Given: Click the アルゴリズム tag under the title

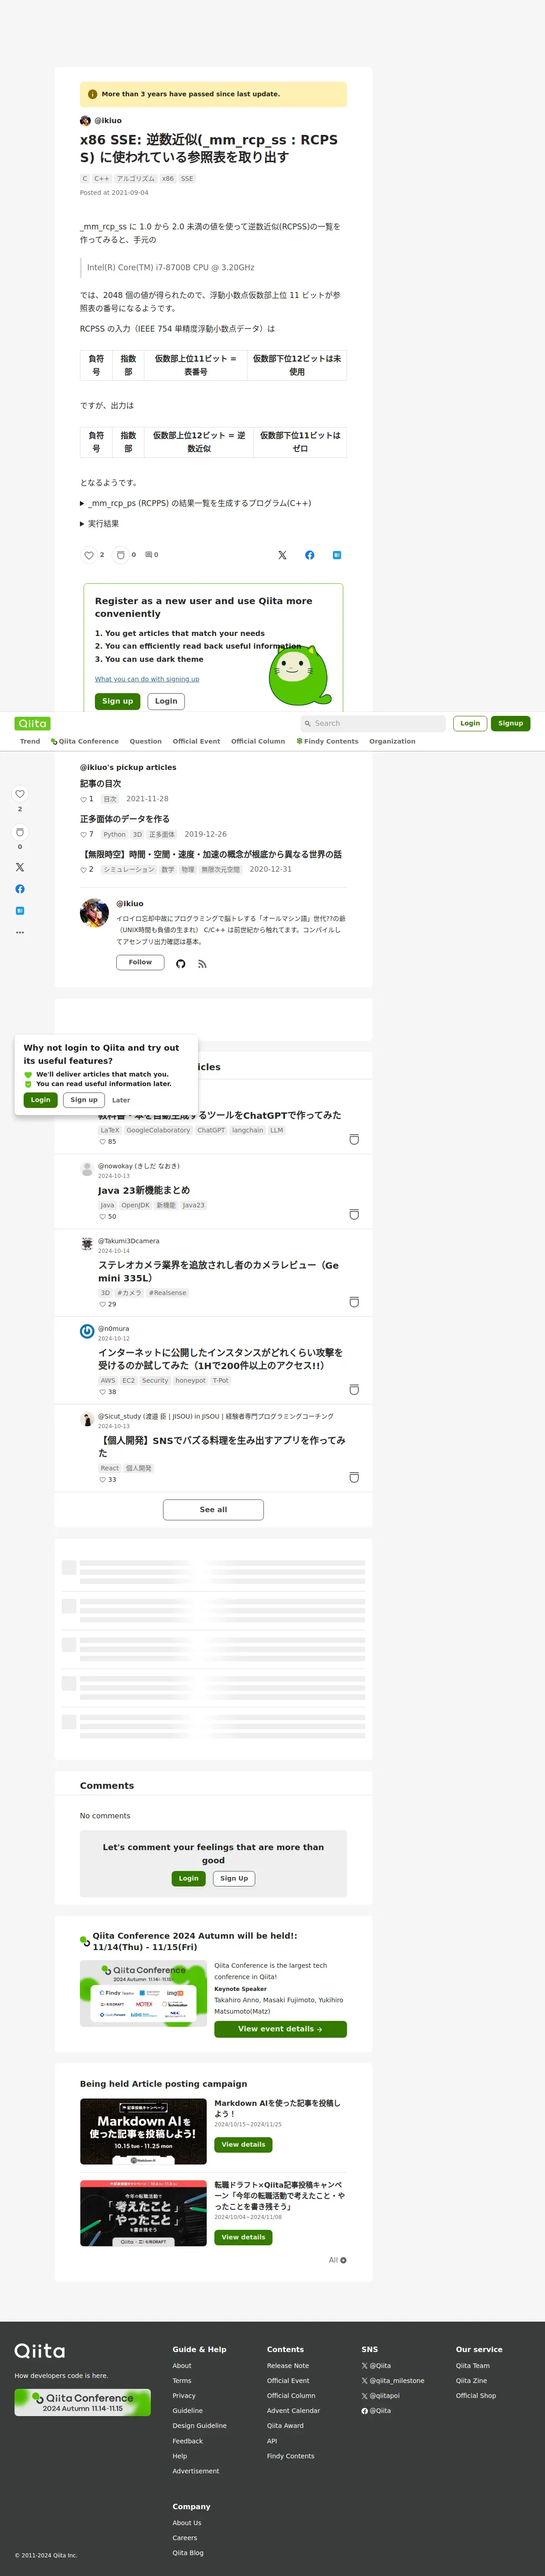Looking at the screenshot, I should coord(135,179).
